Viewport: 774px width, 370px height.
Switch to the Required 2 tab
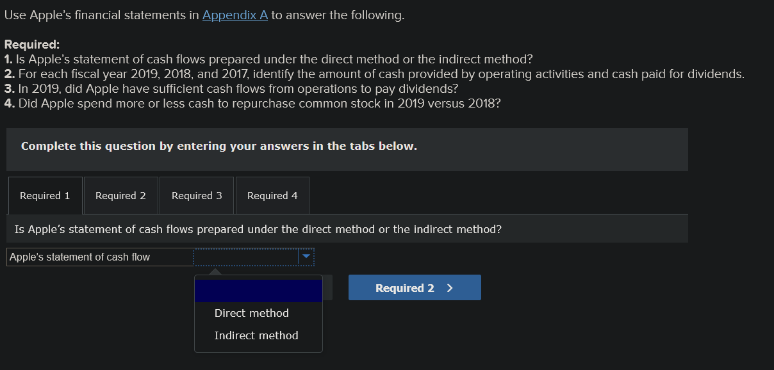click(120, 195)
